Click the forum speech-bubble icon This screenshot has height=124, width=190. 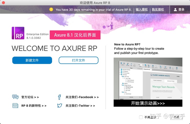pyautogui.click(x=15, y=97)
